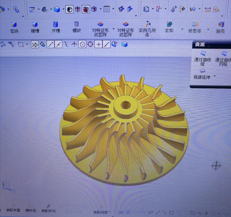This screenshot has height=217, width=231.
Task: Expand dropdown next to WCS icon
Action: tap(166, 9)
